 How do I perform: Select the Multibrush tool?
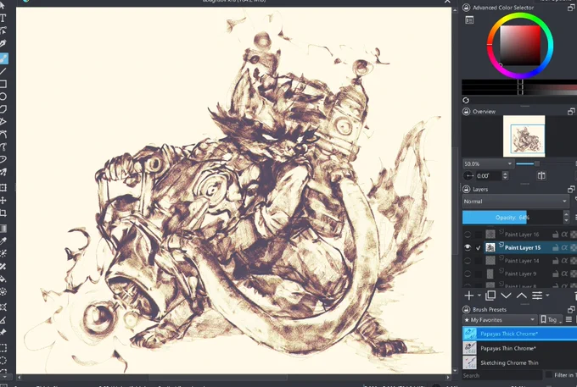[3, 172]
